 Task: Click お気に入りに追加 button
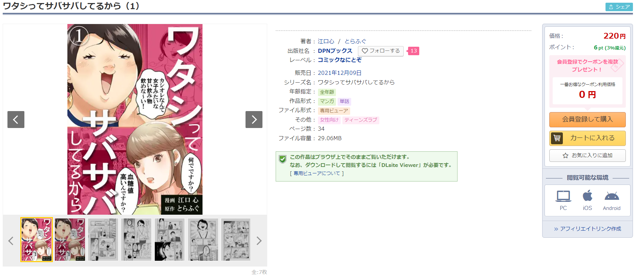(588, 155)
